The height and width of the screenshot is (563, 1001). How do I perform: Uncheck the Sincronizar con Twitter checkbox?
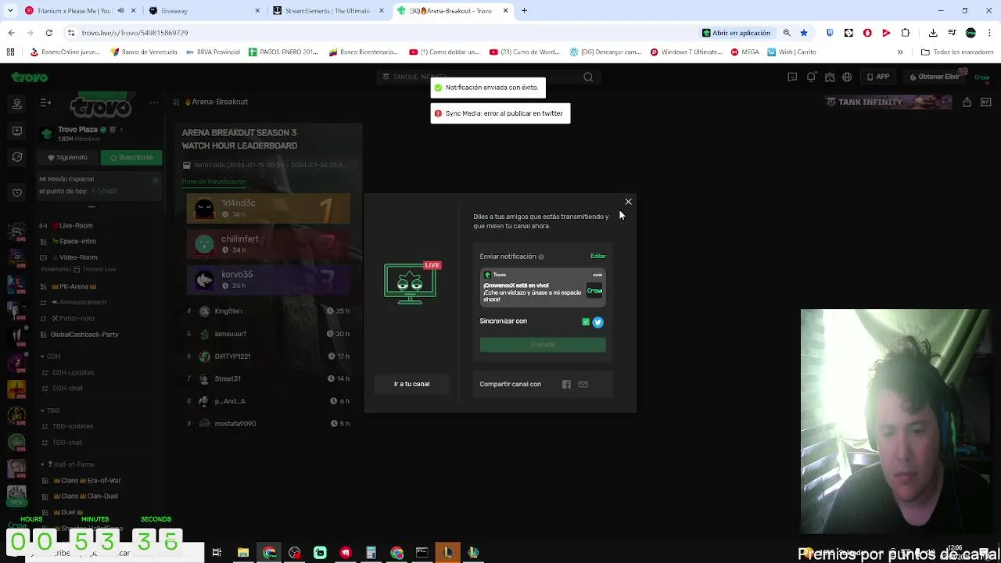(586, 321)
